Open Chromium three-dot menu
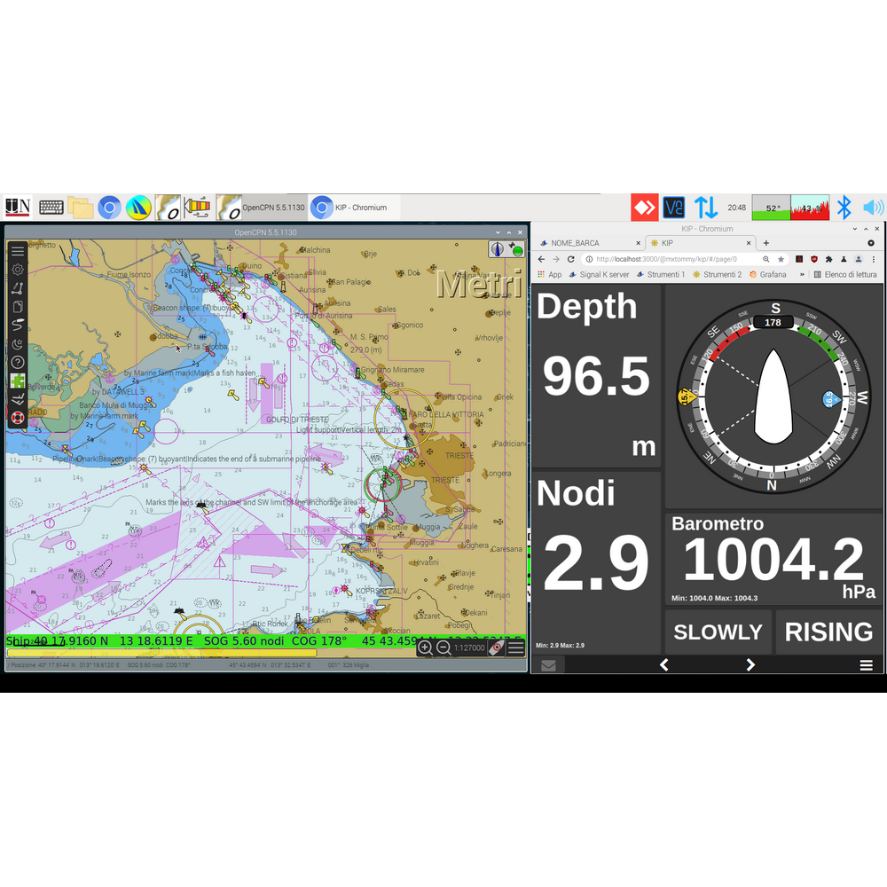This screenshot has height=887, width=887. (874, 259)
